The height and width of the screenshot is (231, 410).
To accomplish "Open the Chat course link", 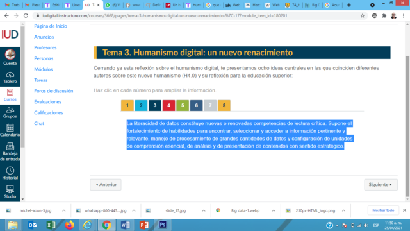I will pos(39,123).
